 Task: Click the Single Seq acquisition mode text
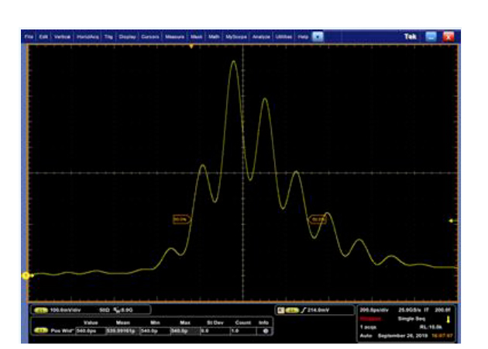411,319
